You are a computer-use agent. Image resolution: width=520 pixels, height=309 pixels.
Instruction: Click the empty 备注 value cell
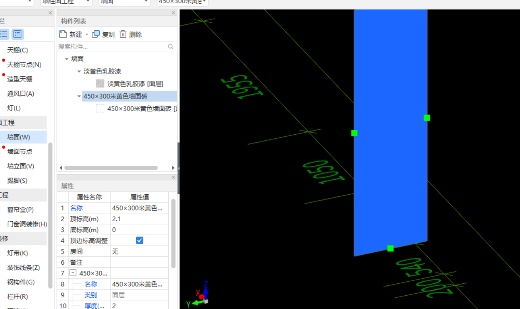click(139, 262)
